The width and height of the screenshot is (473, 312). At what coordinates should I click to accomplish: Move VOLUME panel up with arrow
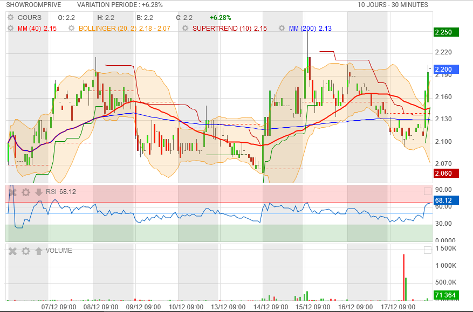[39, 251]
